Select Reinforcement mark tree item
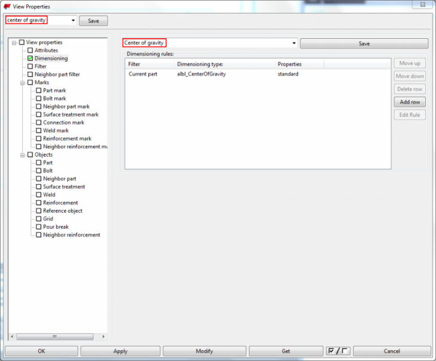The width and height of the screenshot is (436, 361). [67, 139]
